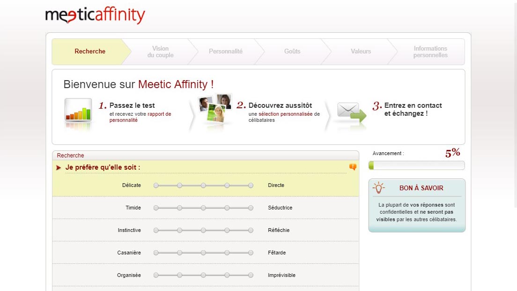Screen dimensions: 517x291
Task: Click the orange feedback icon beside the question
Action: [x=353, y=167]
